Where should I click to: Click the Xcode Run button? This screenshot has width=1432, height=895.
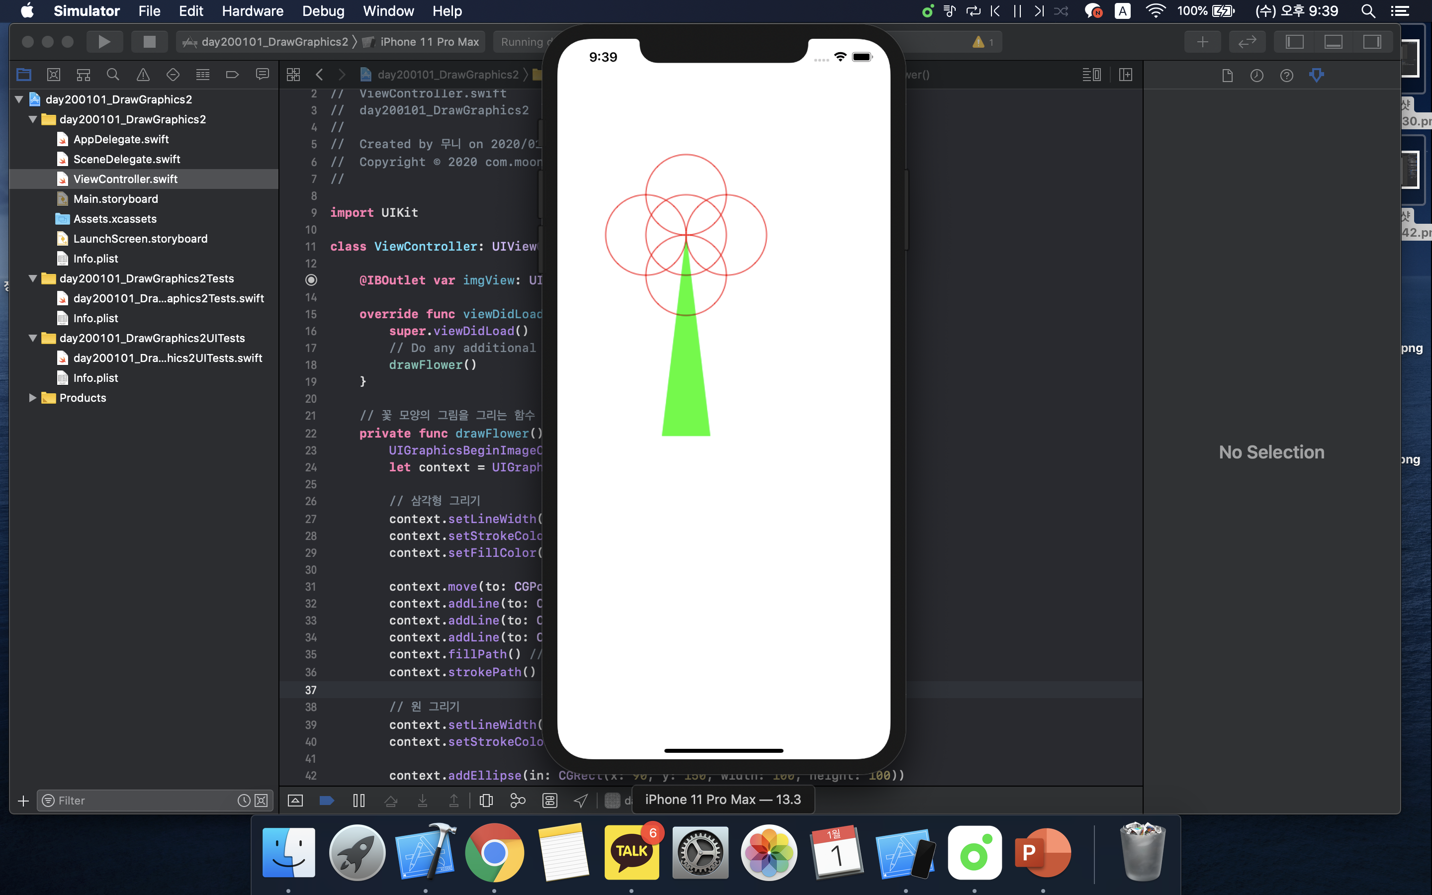pos(104,41)
